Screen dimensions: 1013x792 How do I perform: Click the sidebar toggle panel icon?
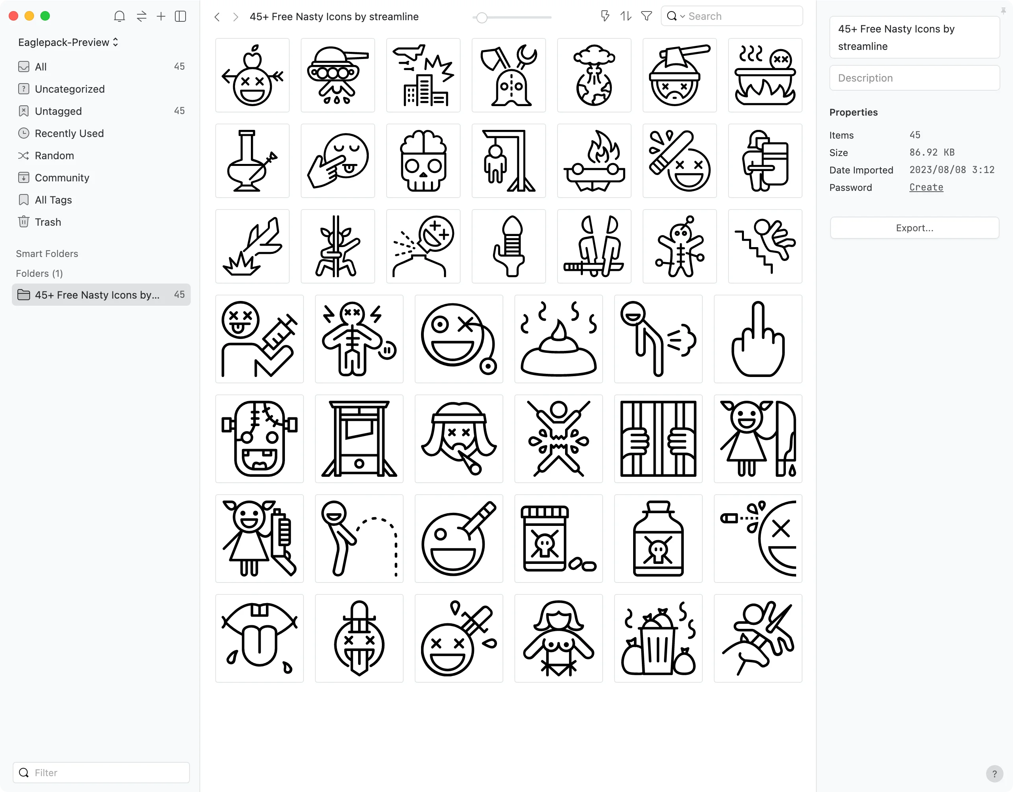180,17
